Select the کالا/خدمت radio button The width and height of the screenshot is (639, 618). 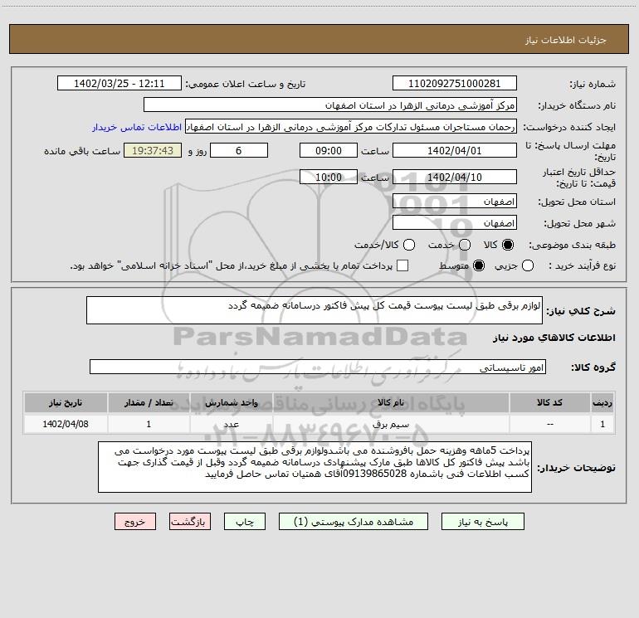[409, 245]
